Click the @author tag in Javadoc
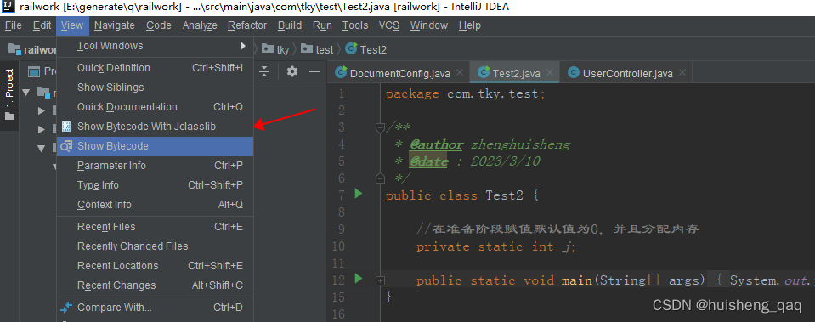This screenshot has width=815, height=322. pos(436,144)
